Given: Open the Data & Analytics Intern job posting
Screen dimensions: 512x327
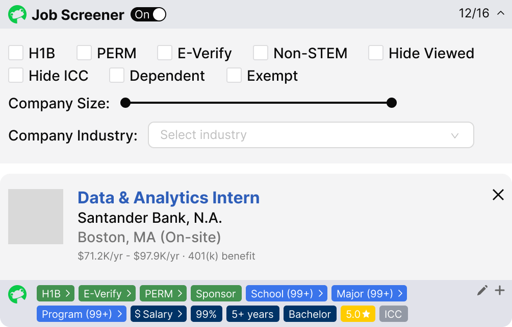Looking at the screenshot, I should tap(168, 198).
